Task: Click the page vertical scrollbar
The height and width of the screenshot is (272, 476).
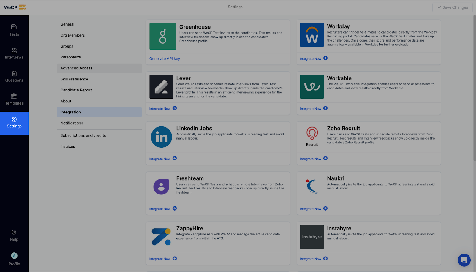Action: tap(475, 88)
